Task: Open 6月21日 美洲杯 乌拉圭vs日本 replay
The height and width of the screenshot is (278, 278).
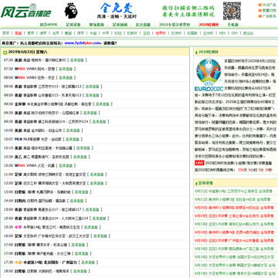Action: [232, 199]
